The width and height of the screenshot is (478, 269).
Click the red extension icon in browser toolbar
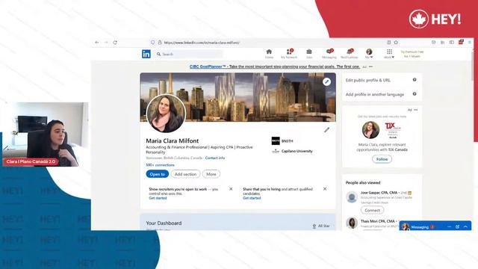(x=461, y=42)
